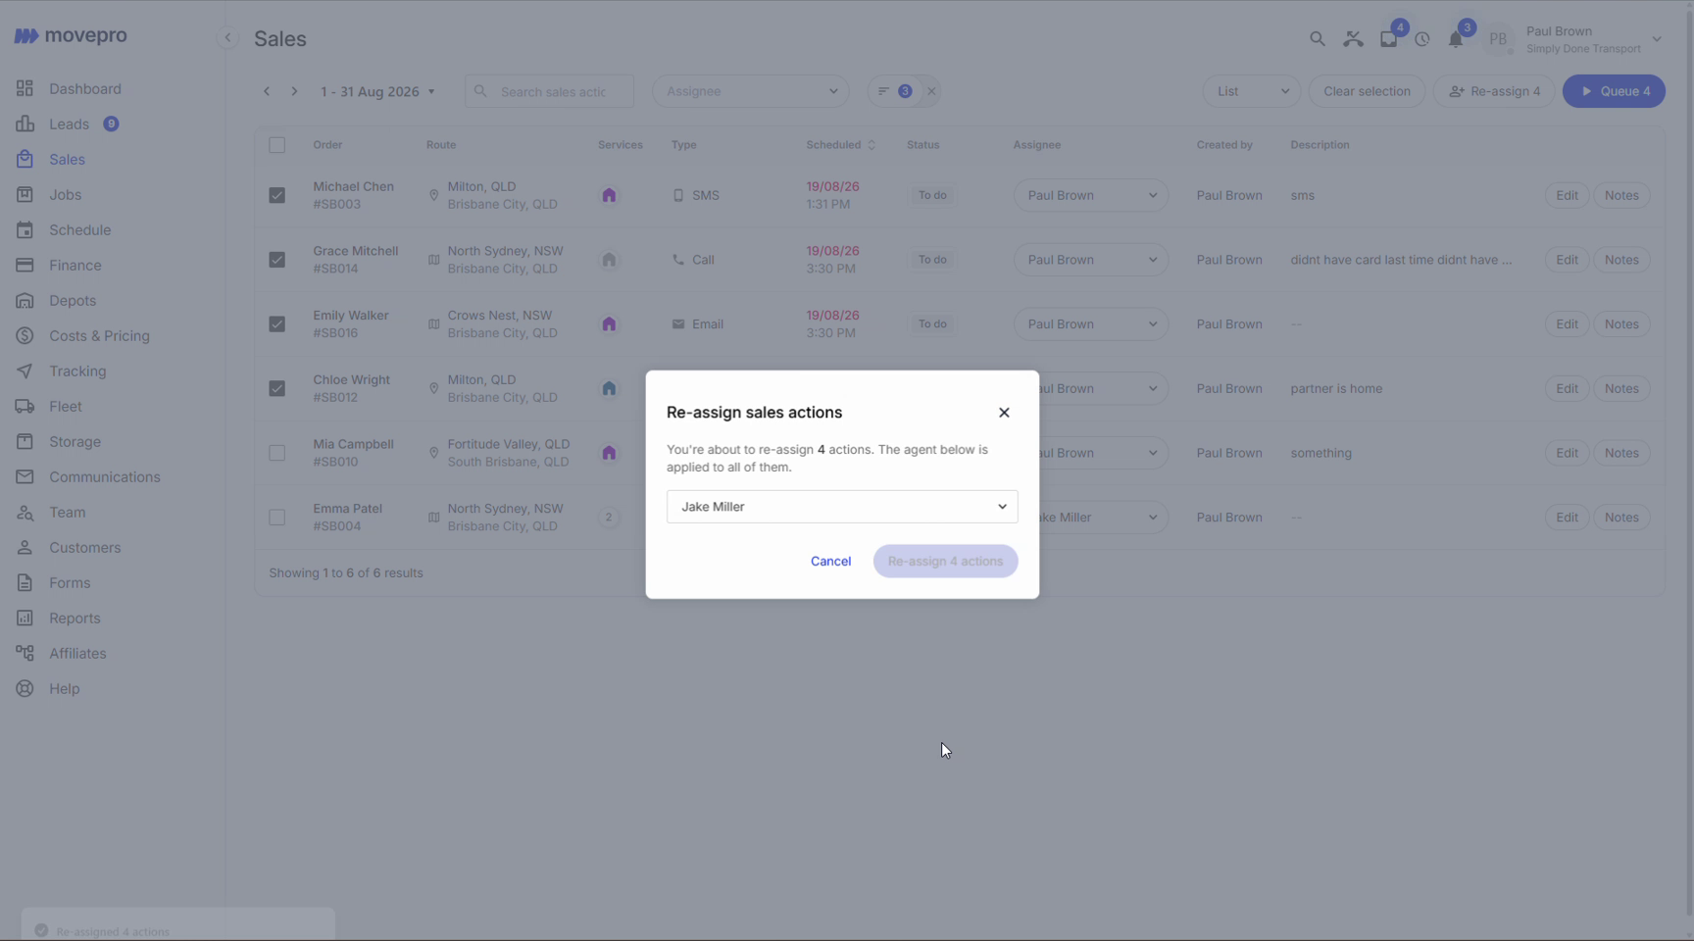Open the List view dropdown
The image size is (1694, 941).
[1252, 91]
